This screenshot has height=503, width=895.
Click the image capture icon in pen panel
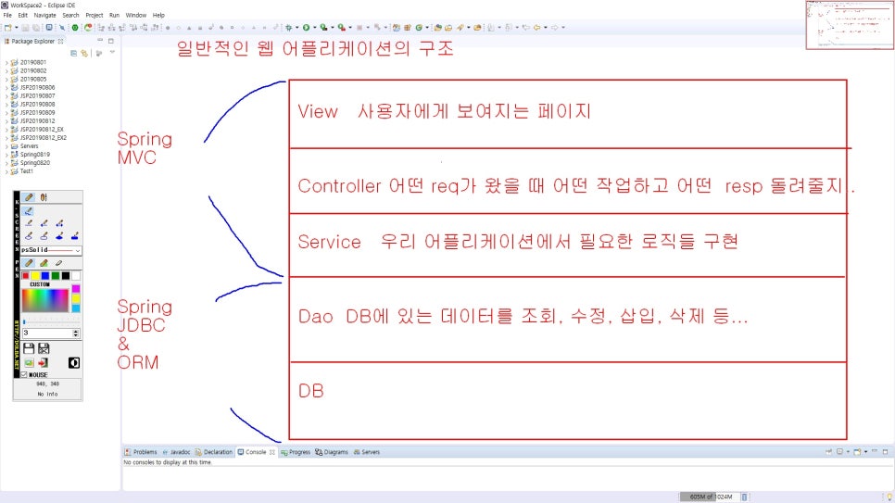[29, 362]
